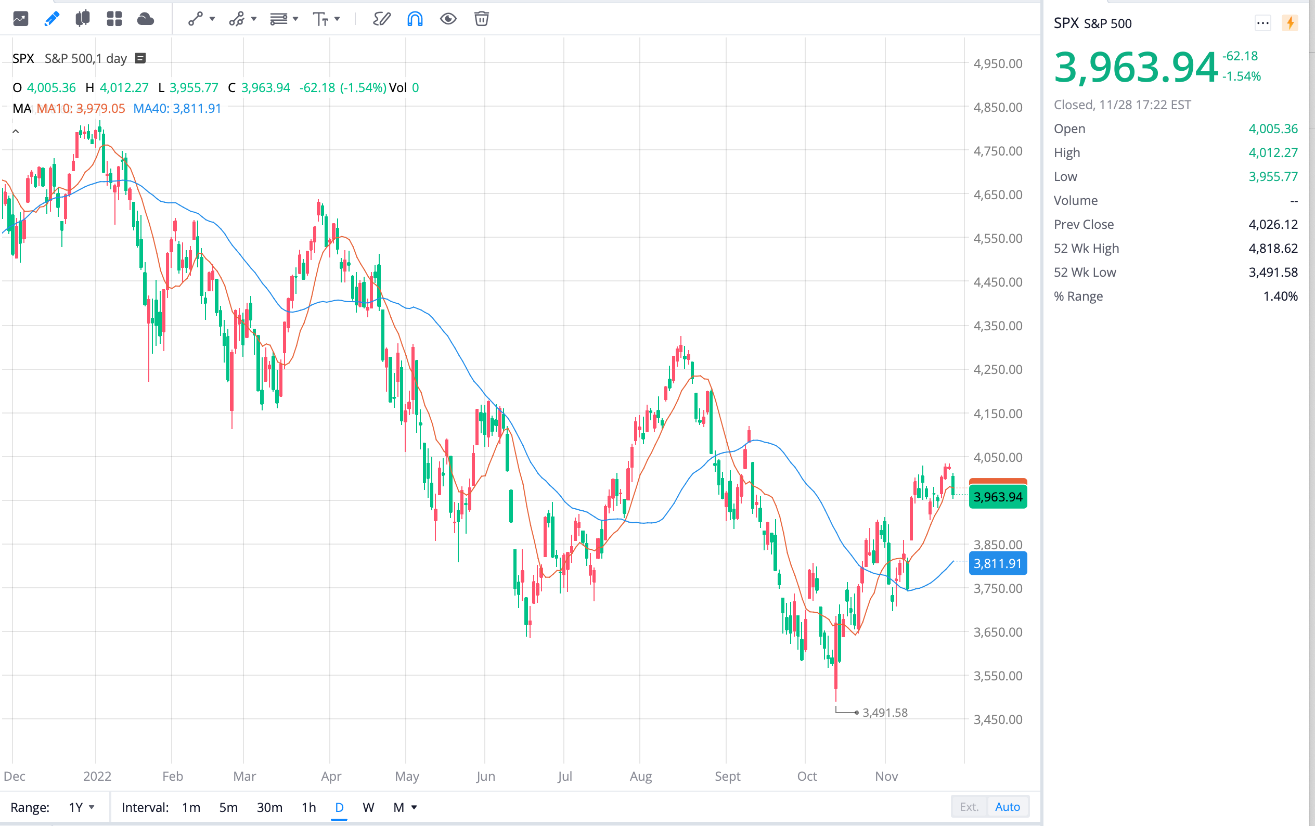Toggle the Ext. extended hours button
Screen dimensions: 1315x826
click(969, 806)
